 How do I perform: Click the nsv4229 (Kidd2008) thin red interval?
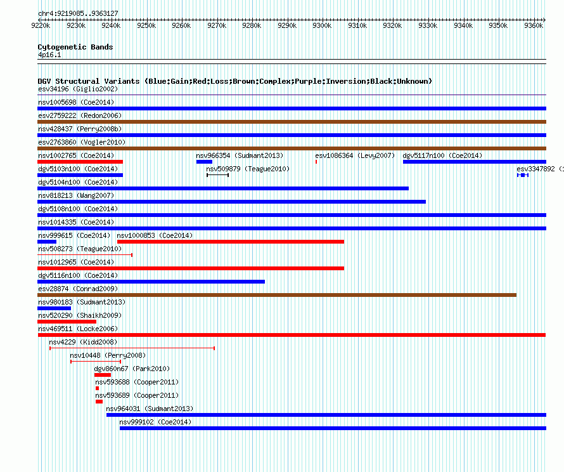(132, 348)
